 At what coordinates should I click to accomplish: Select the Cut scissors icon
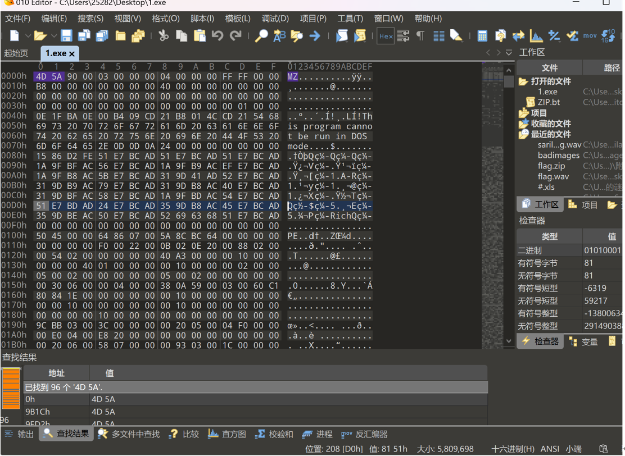164,36
